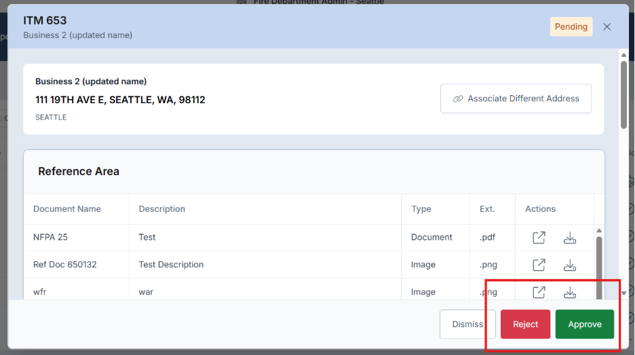Click the Description column header
This screenshot has width=635, height=355.
point(162,209)
